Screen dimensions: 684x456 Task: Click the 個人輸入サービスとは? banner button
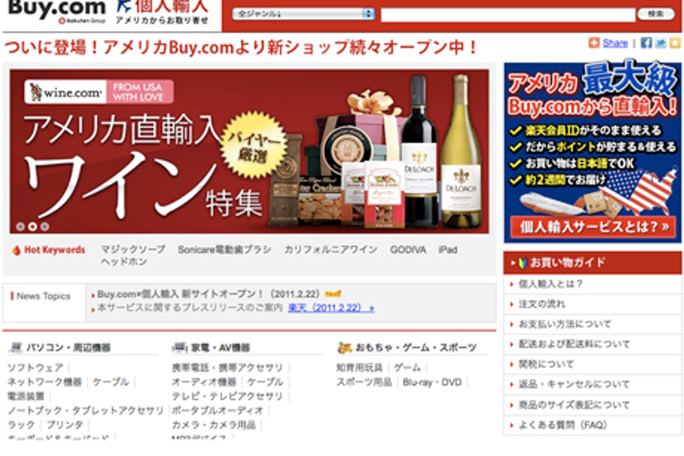coord(593,227)
